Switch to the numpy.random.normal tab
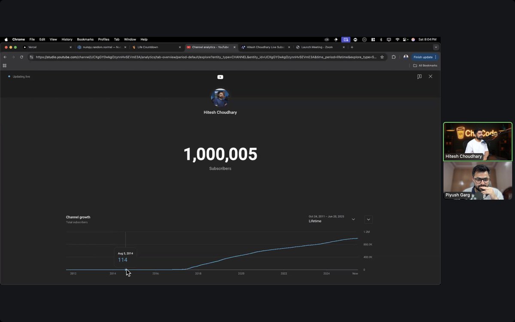515x322 pixels. (102, 47)
